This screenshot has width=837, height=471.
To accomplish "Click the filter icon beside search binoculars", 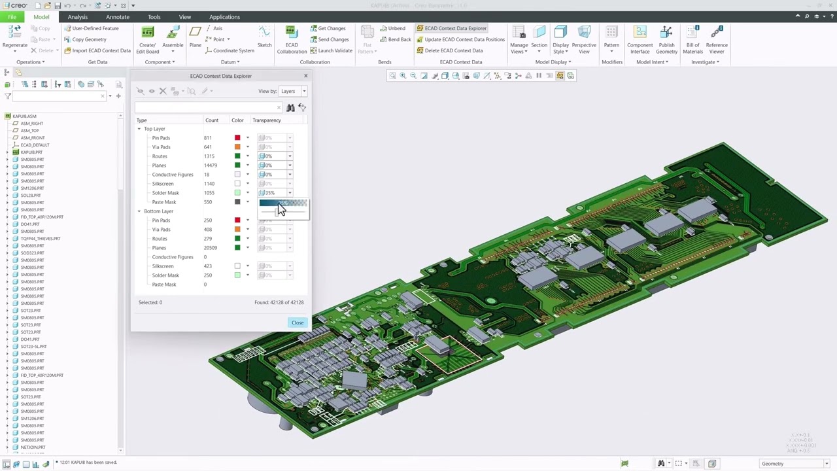I will pos(301,107).
